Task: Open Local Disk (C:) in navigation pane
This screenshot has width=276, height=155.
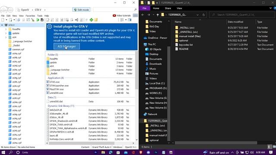Action: tap(157, 84)
